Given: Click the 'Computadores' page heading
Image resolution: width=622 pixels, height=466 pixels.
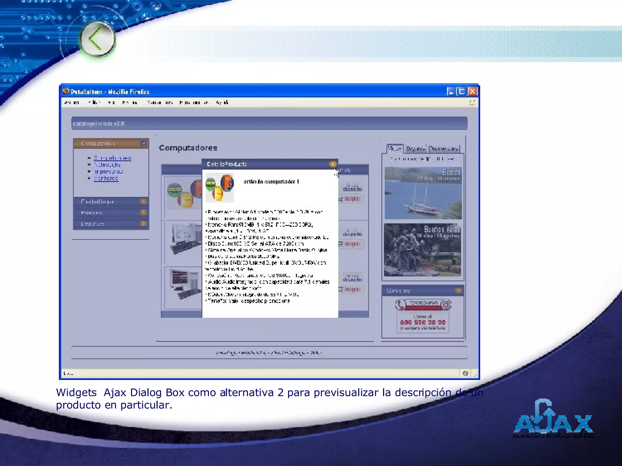Looking at the screenshot, I should tap(188, 148).
